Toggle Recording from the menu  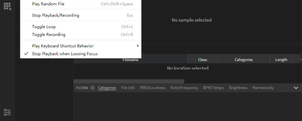(x=81, y=34)
